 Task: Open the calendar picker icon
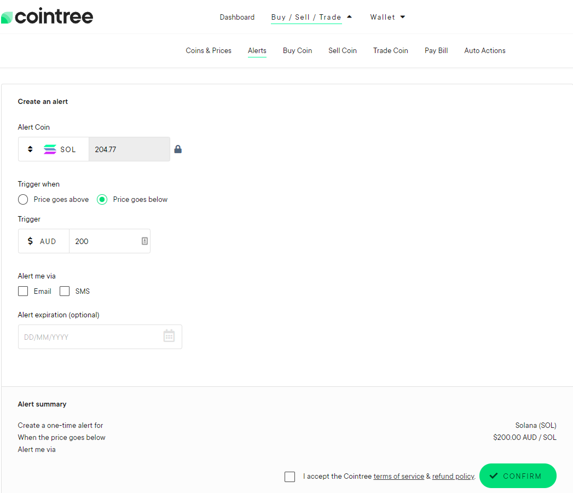[x=169, y=336]
